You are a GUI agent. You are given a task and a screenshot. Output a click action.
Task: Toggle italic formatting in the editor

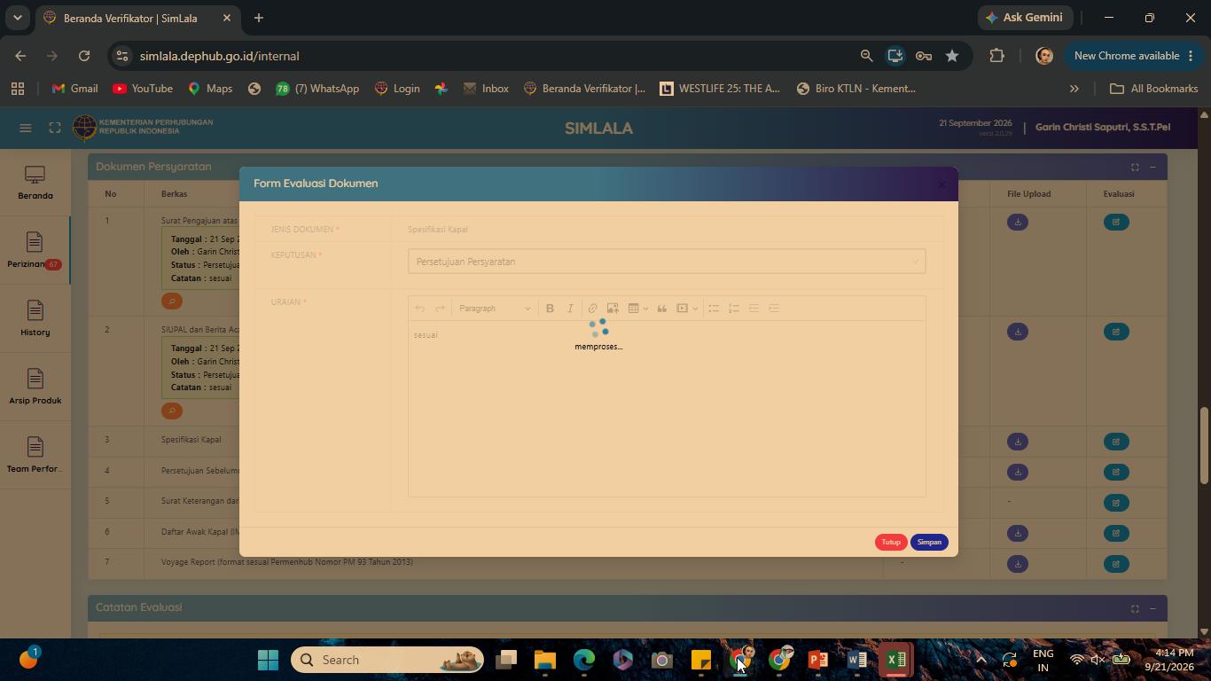click(x=570, y=309)
